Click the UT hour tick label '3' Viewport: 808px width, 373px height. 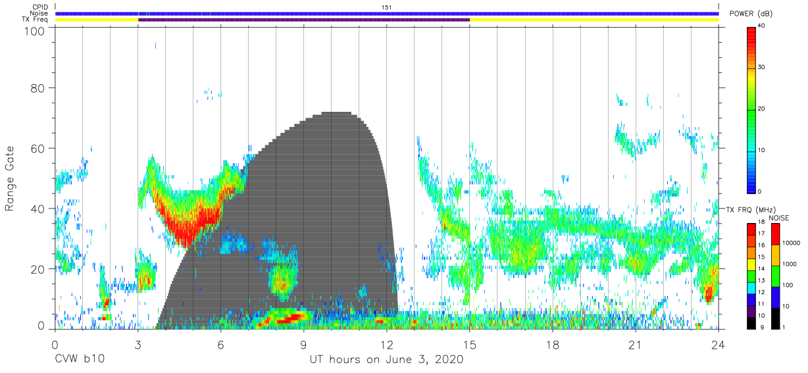138,345
